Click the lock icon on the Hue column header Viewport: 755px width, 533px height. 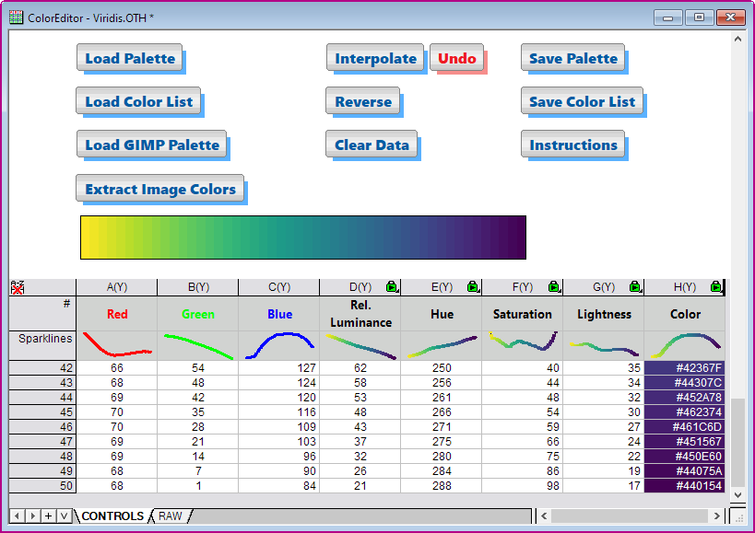coord(473,286)
